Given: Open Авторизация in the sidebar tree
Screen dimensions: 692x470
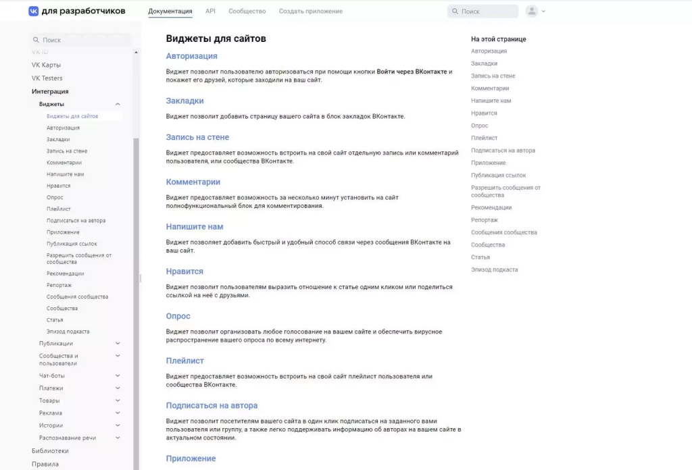Looking at the screenshot, I should (x=63, y=128).
